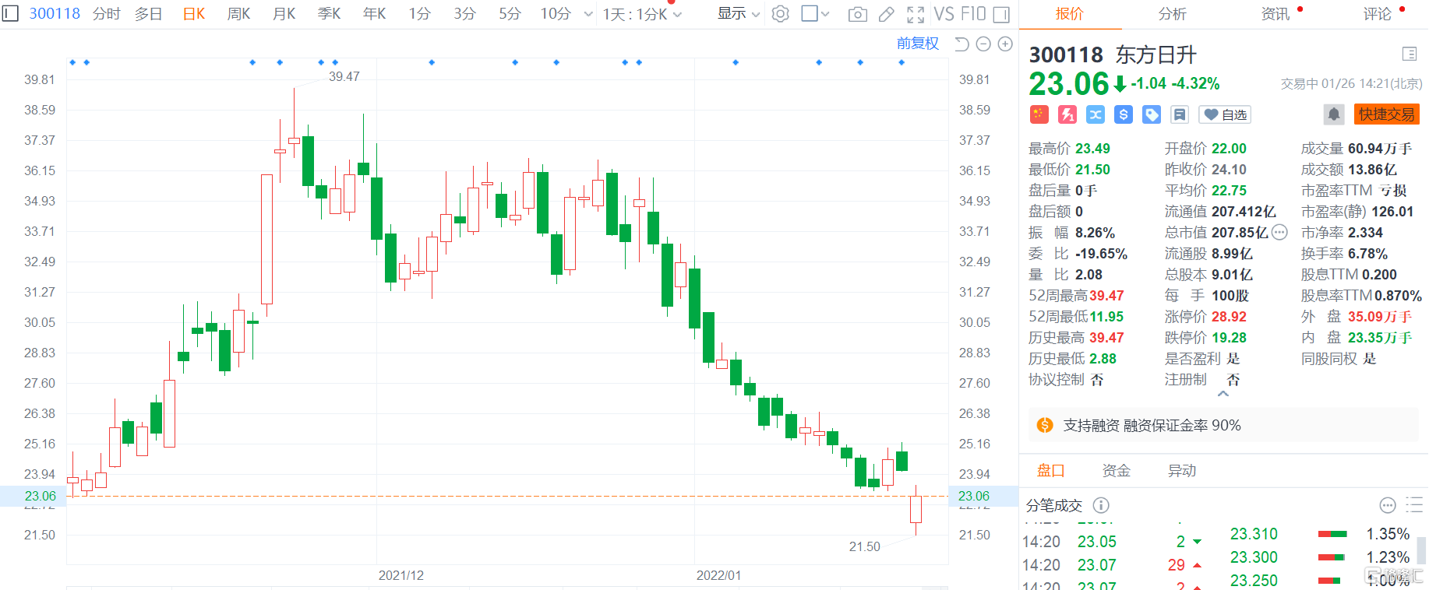Switch to the 周K chart period
Screen dimensions: 1429x590
[x=238, y=14]
